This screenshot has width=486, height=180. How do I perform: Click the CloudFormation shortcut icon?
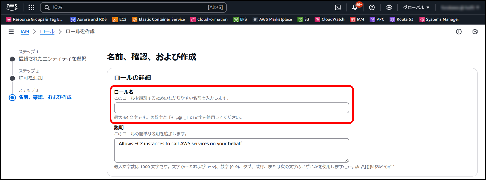click(x=193, y=19)
